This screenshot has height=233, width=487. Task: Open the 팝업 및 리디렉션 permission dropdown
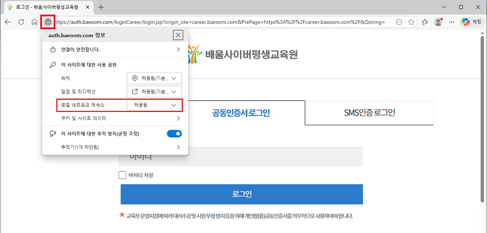click(155, 91)
